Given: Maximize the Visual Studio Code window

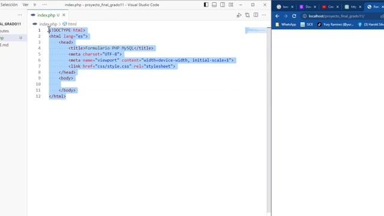Looking at the screenshot, I should pos(253,5).
